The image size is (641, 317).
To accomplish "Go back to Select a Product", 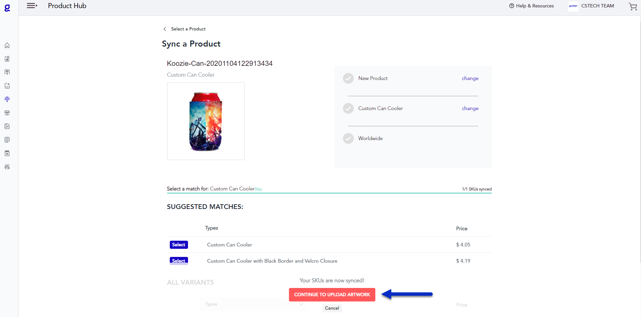I will tap(185, 29).
